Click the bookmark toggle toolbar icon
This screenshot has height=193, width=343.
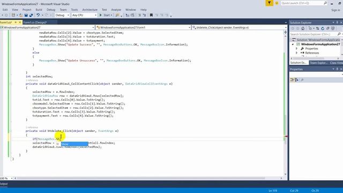(151, 15)
